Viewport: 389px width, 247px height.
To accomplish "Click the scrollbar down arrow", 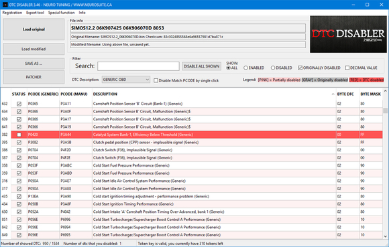I will pyautogui.click(x=385, y=236).
